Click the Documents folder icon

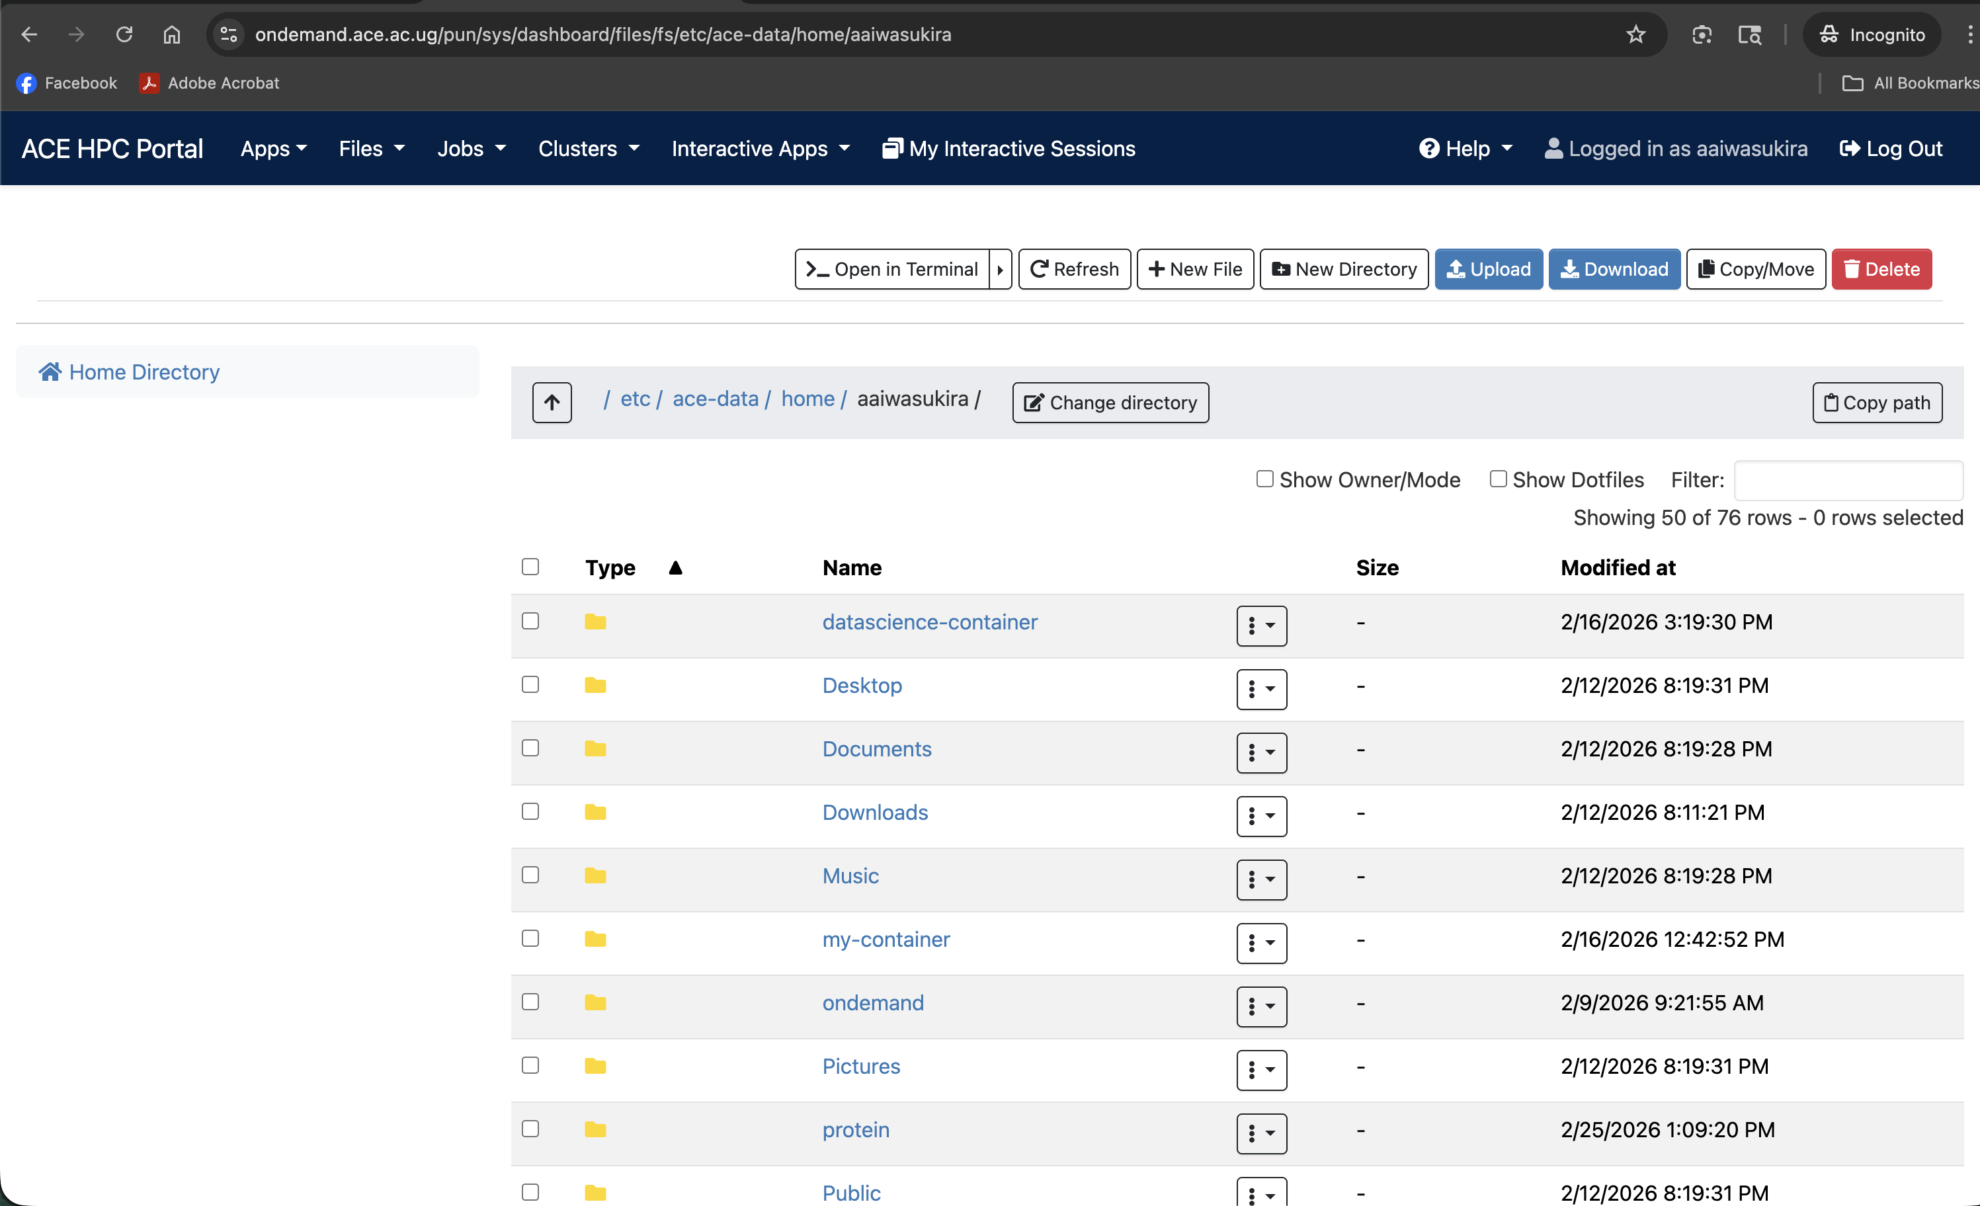(x=595, y=749)
